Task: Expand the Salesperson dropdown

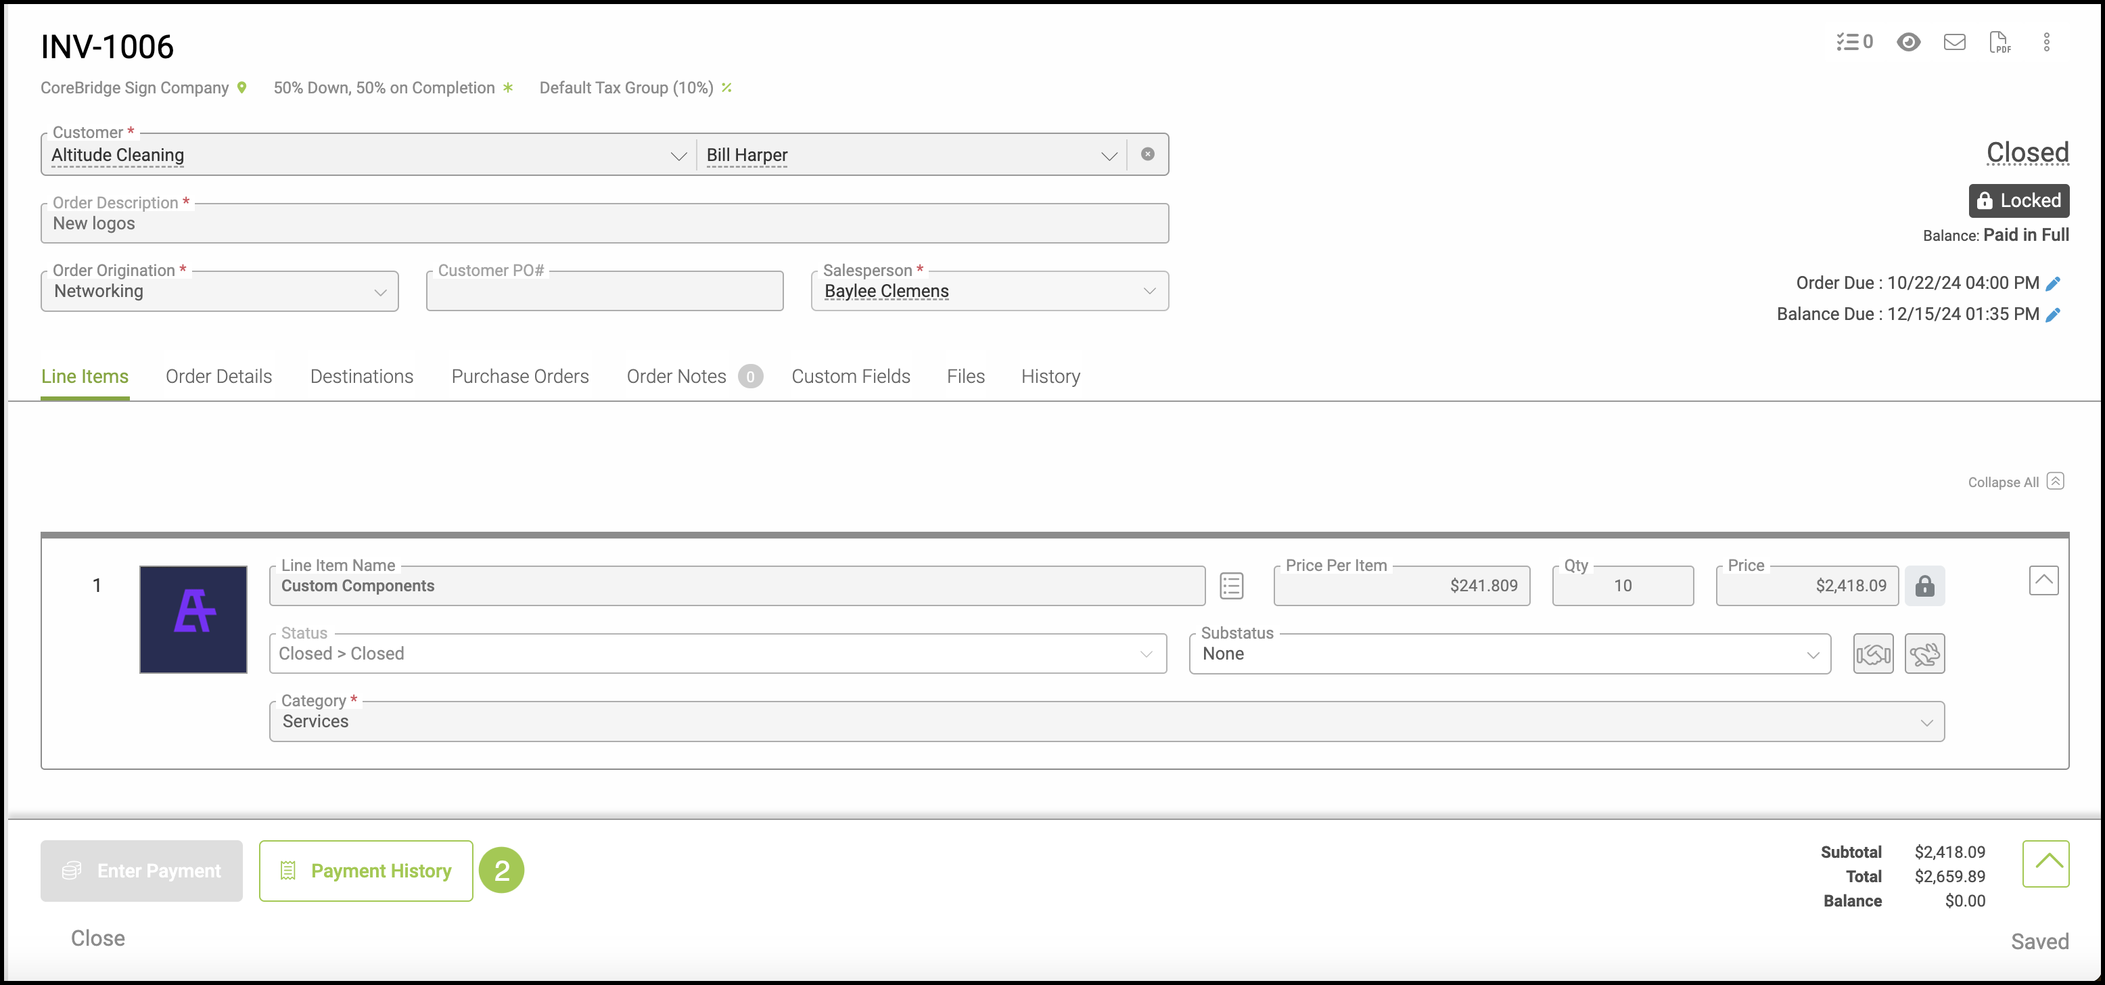Action: [x=989, y=292]
